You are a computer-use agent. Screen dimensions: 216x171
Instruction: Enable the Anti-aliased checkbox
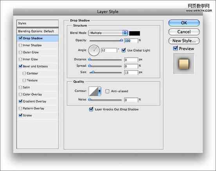coord(107,91)
